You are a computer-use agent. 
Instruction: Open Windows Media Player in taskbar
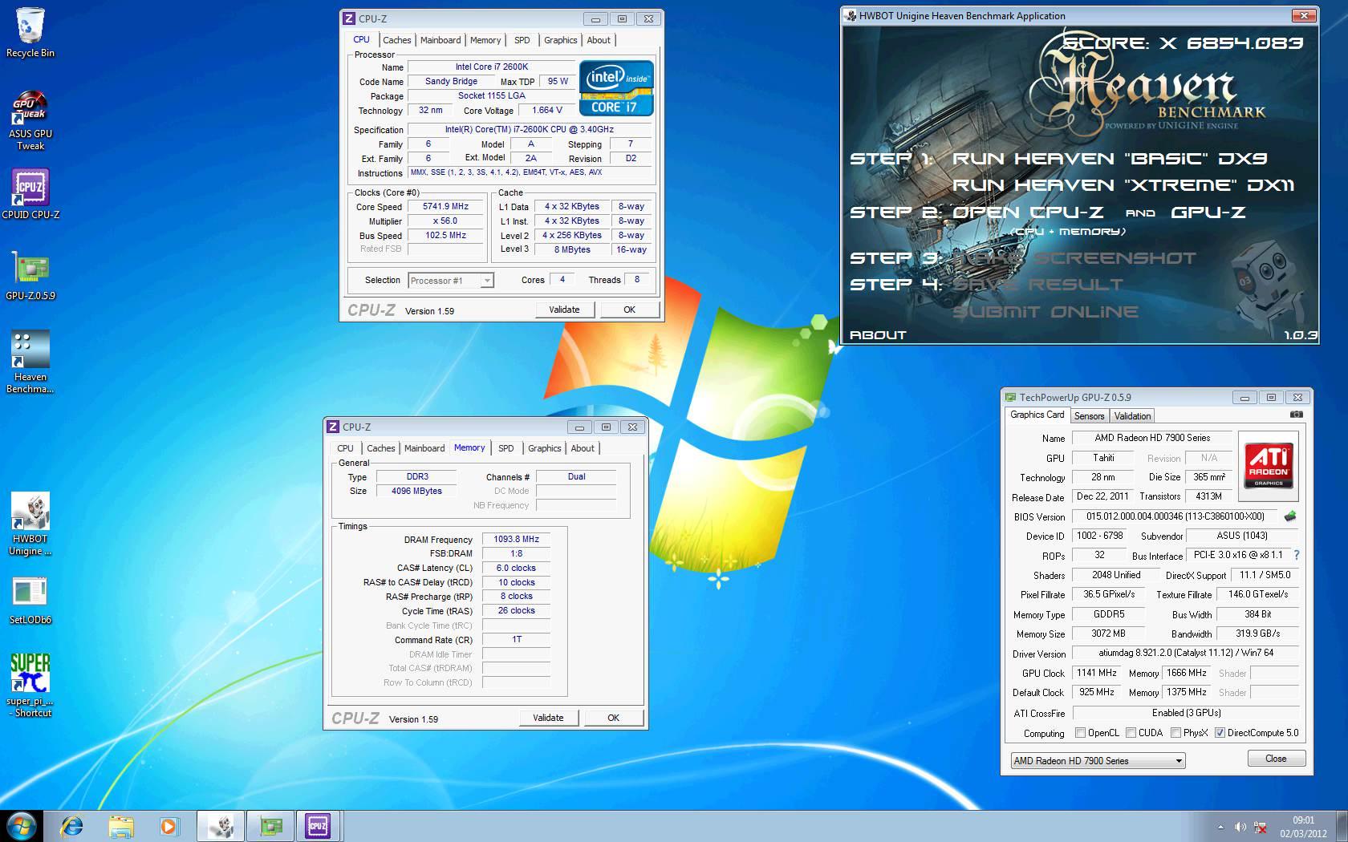click(168, 826)
